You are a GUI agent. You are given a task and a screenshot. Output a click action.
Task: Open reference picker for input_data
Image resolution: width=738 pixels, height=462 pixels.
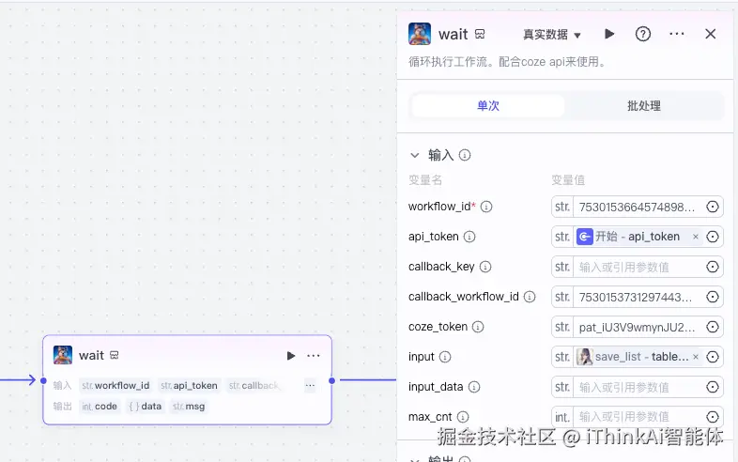point(713,387)
